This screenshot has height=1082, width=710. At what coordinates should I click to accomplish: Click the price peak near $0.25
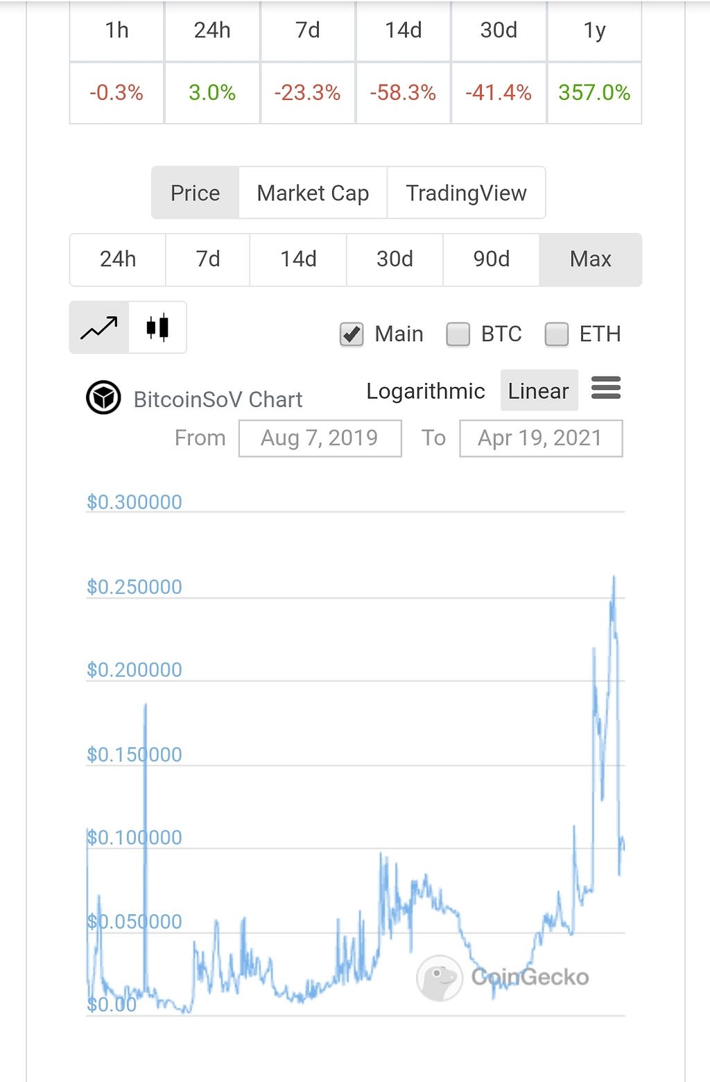coord(614,577)
